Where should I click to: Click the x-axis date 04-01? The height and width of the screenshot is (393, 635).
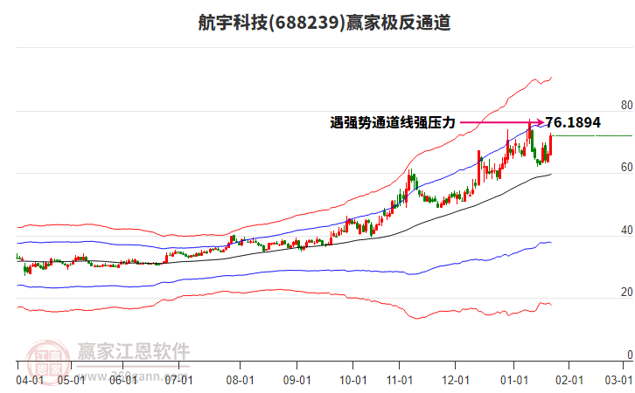(30, 381)
